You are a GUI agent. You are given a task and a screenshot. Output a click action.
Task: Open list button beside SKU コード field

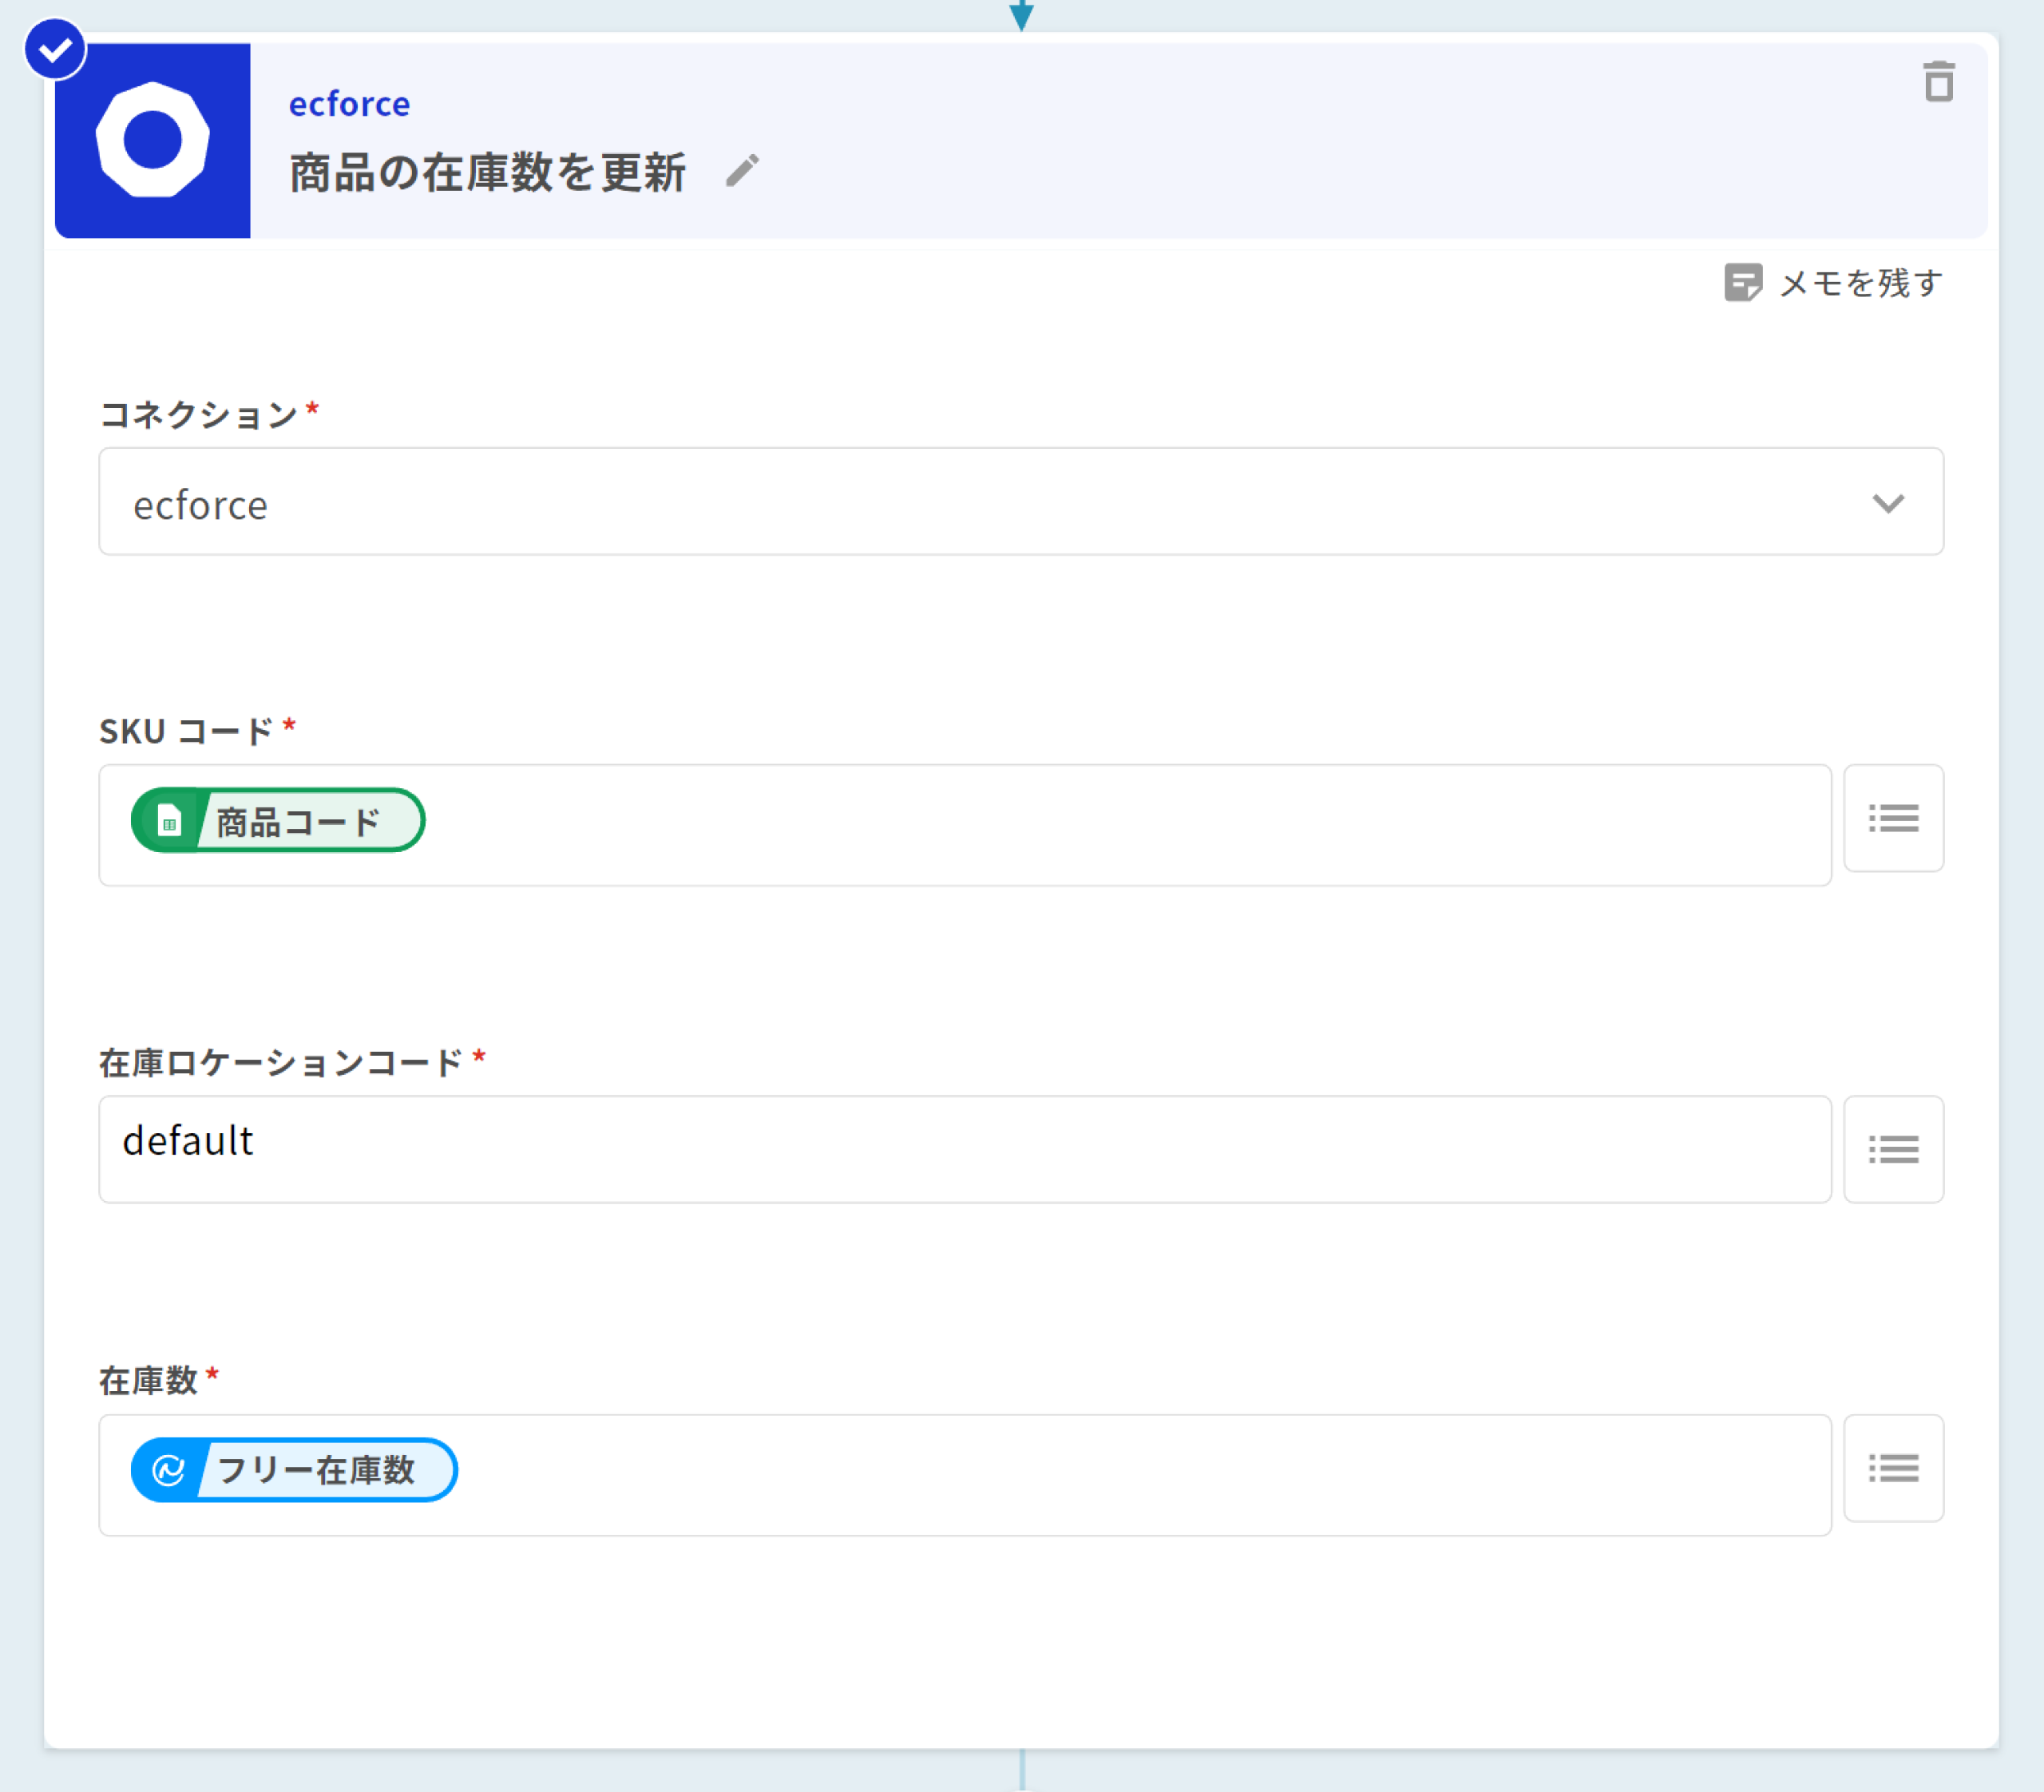coord(1892,818)
